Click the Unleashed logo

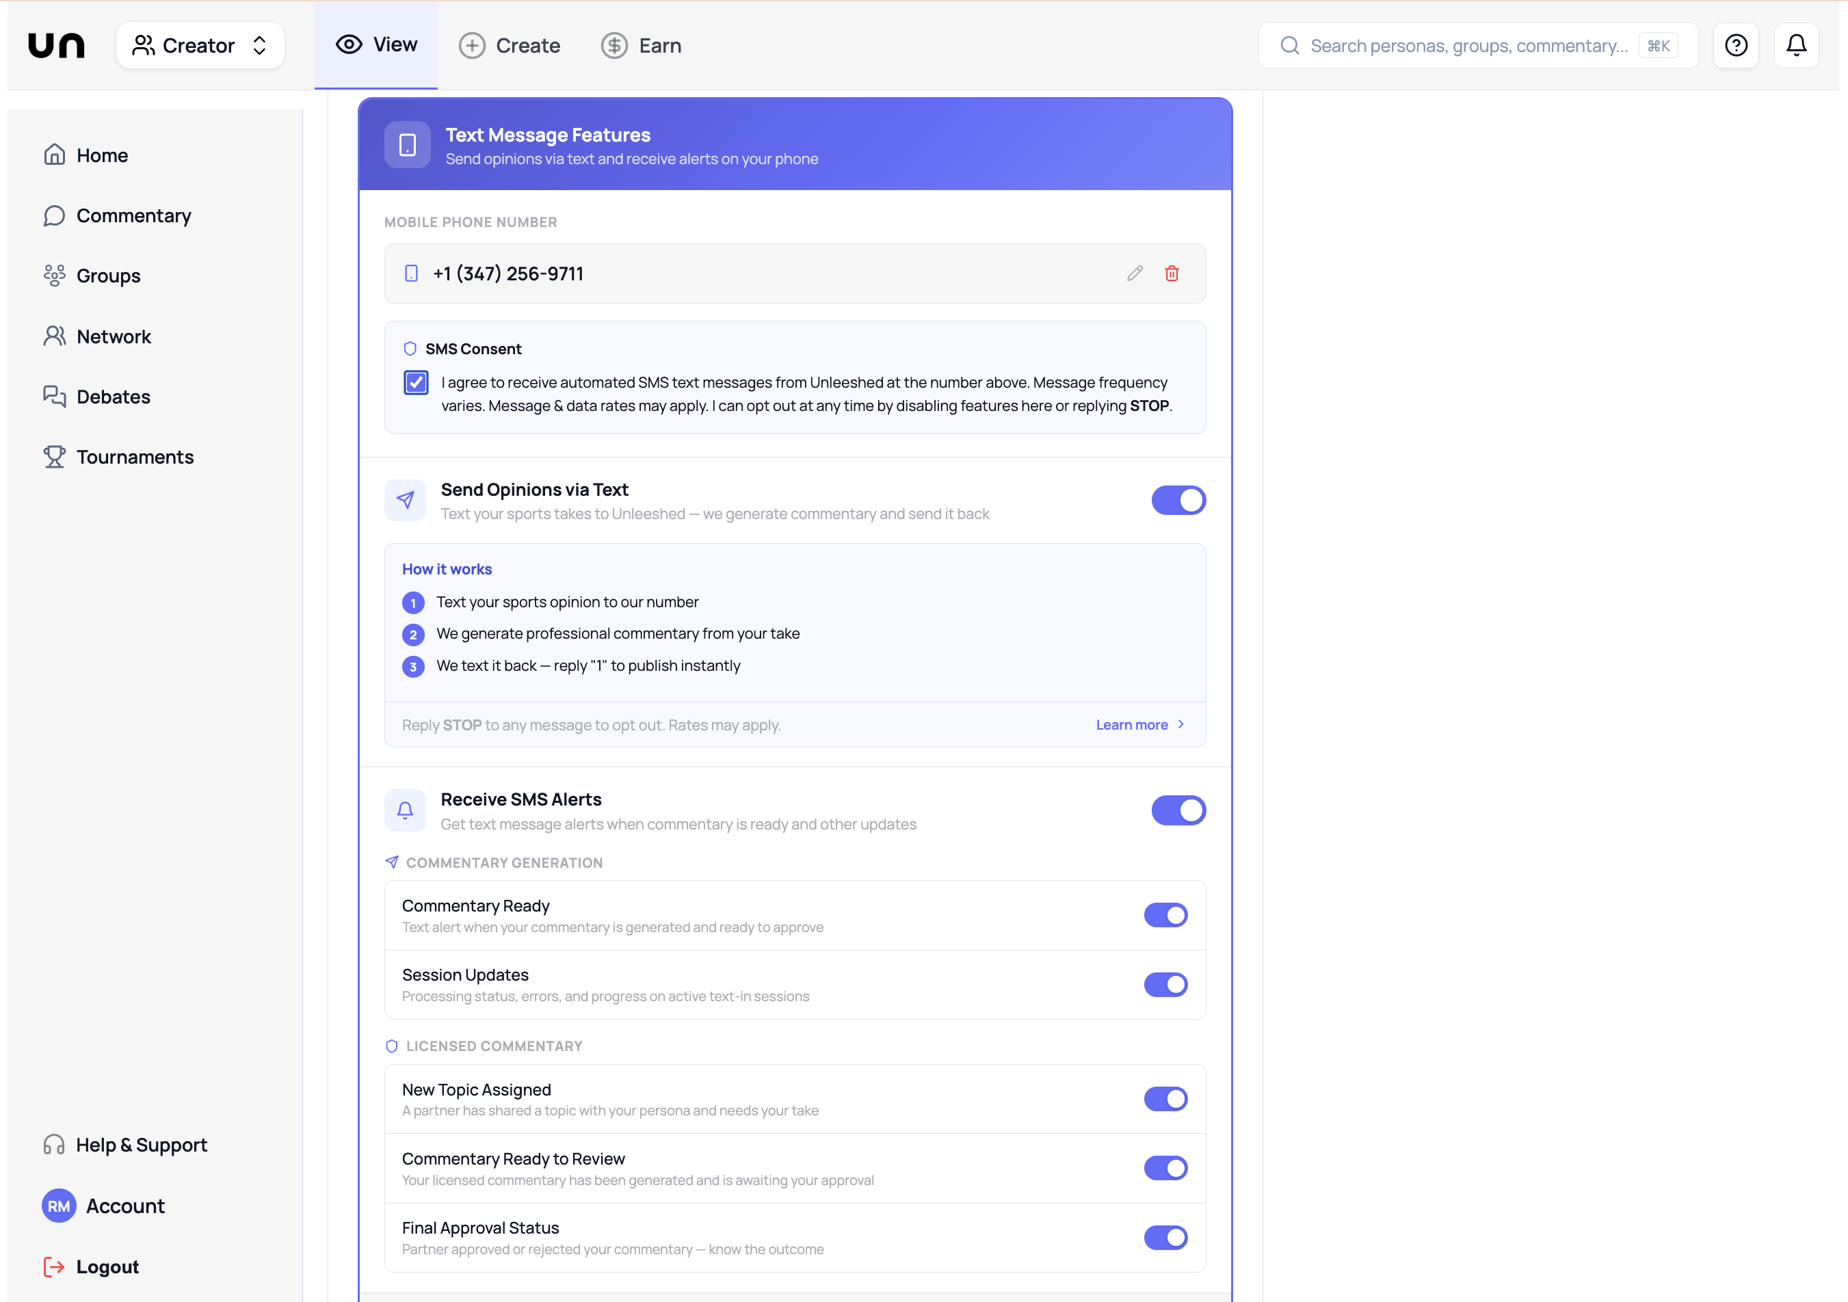tap(56, 45)
